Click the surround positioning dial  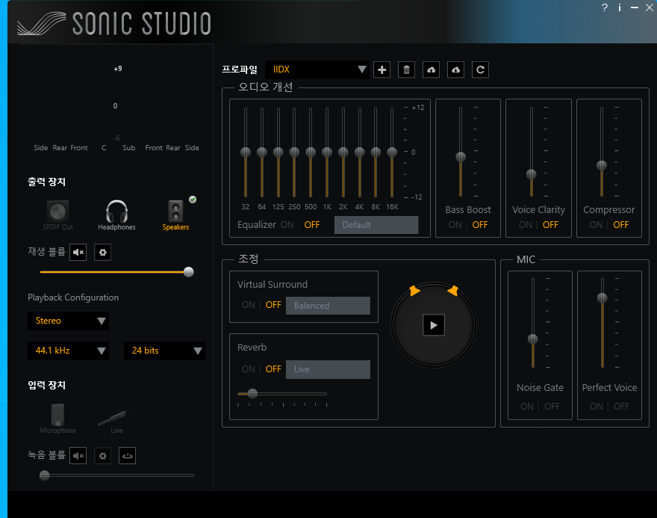434,325
